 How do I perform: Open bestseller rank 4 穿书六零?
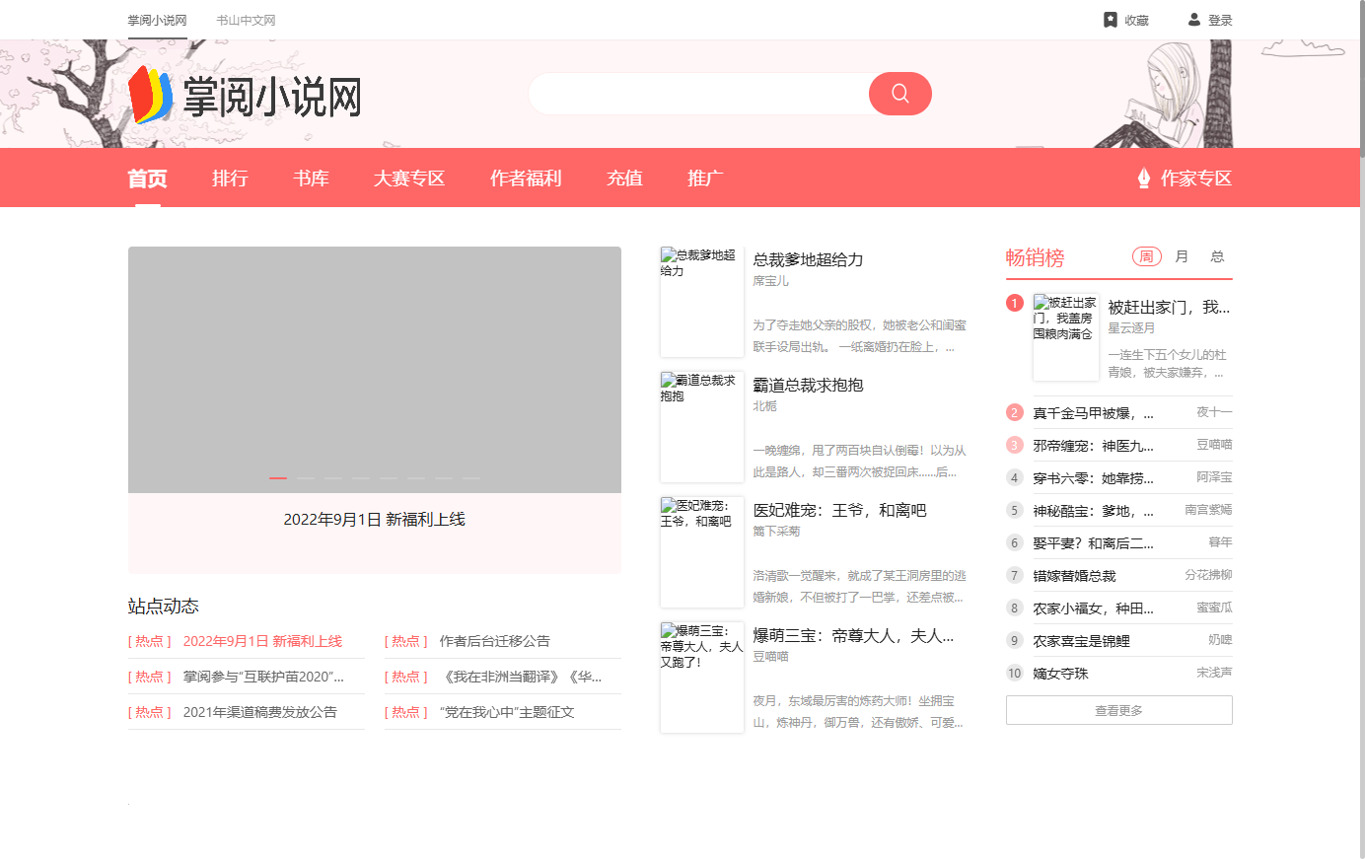click(x=1093, y=478)
